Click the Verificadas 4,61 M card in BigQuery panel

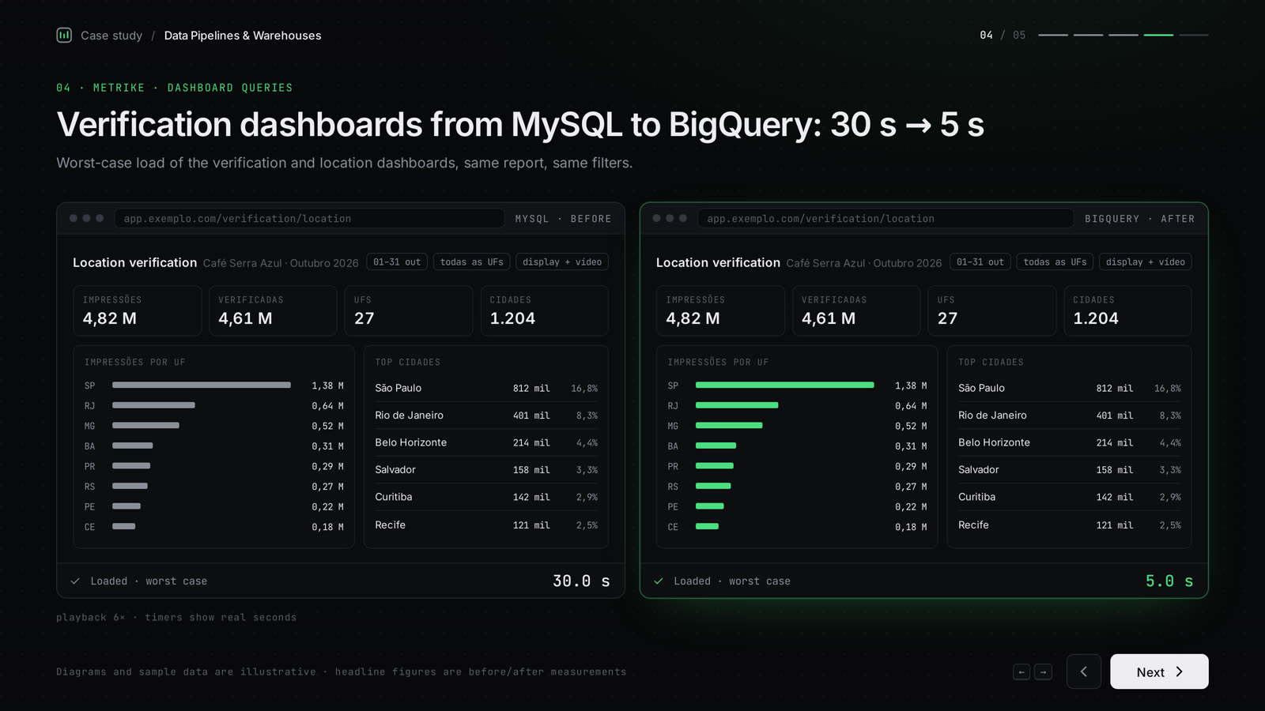coord(856,310)
